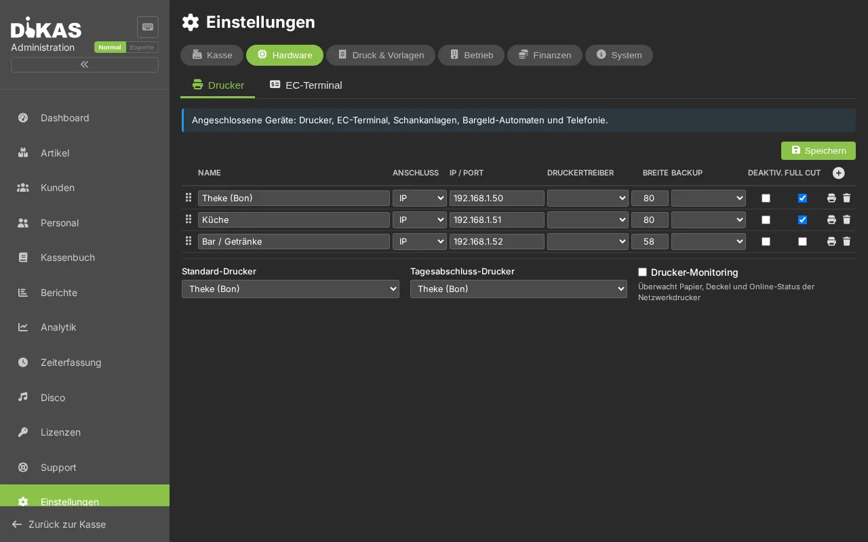Open Anschluss dropdown for Küche
Viewport: 868px width, 542px height.
[420, 220]
